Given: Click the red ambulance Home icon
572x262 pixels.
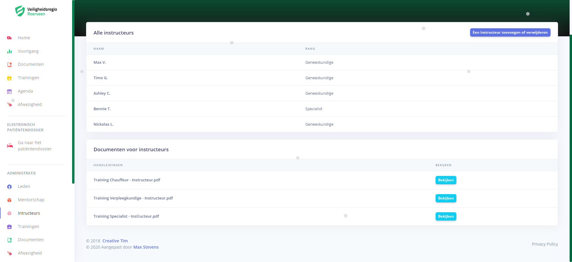Looking at the screenshot, I should 10,38.
